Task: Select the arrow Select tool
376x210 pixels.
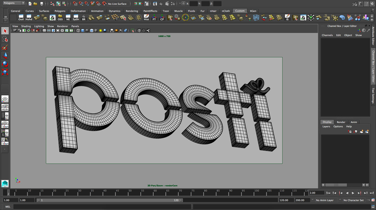Action: tap(5, 31)
